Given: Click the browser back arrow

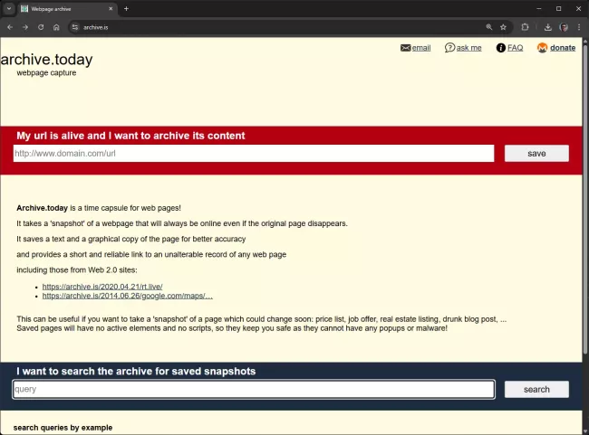Looking at the screenshot, I should coord(10,27).
